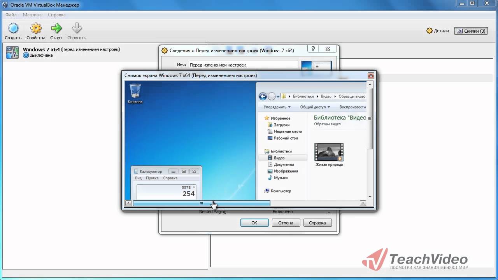Click the Корзина recycle bin icon in the snapshot
Screen dimensions: 498x280
(135, 94)
